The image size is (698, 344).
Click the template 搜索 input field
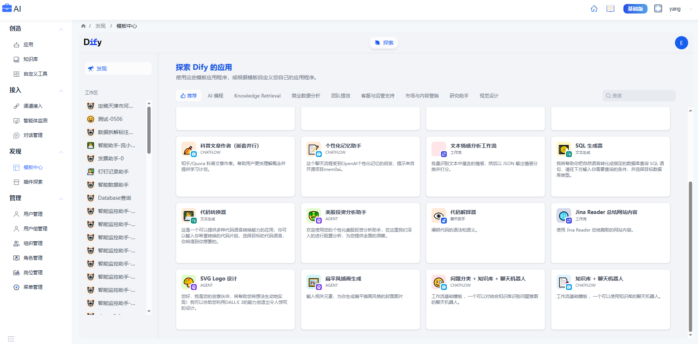pyautogui.click(x=639, y=96)
